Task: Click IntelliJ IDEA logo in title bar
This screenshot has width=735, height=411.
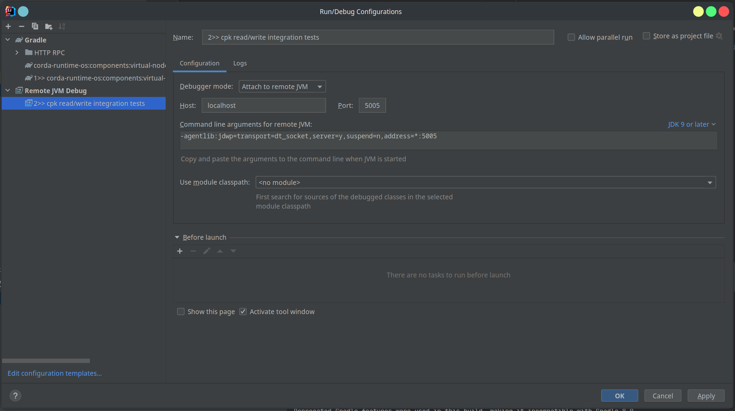Action: tap(10, 11)
